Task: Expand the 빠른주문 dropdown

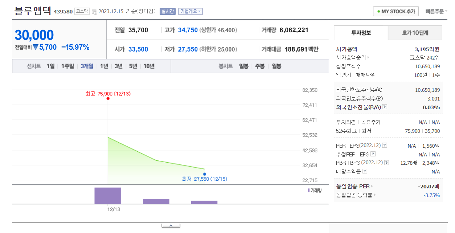Action: tap(436, 11)
